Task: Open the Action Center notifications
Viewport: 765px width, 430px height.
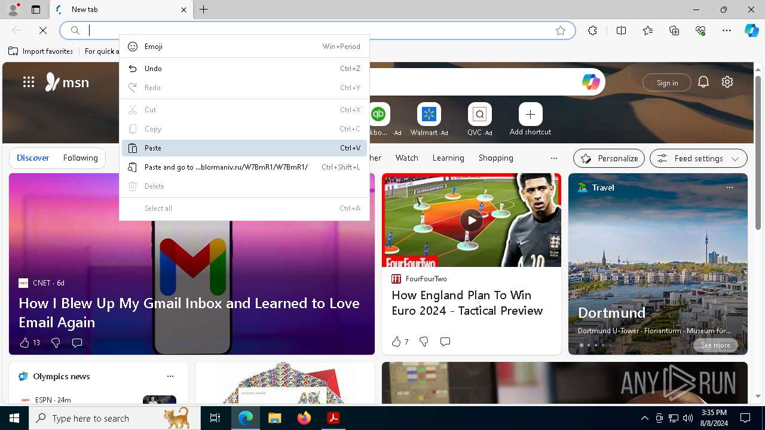Action: click(x=745, y=418)
